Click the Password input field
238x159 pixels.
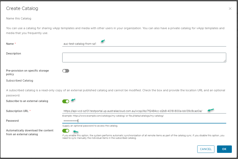pyautogui.click(x=144, y=121)
